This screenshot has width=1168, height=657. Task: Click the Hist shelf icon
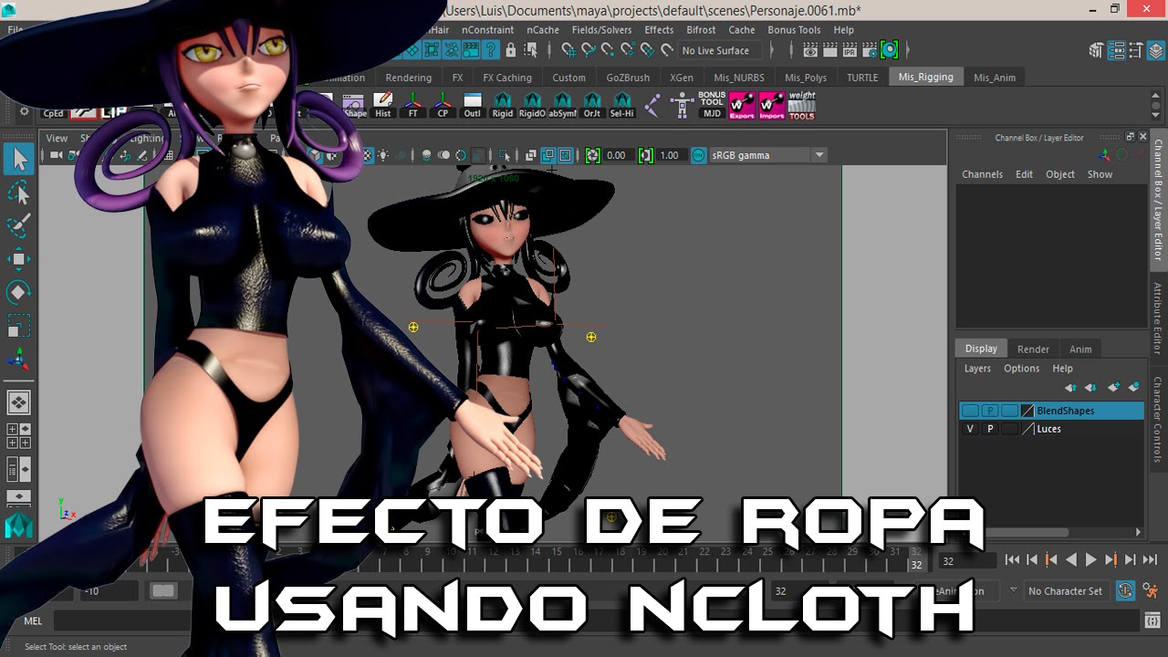coord(383,106)
